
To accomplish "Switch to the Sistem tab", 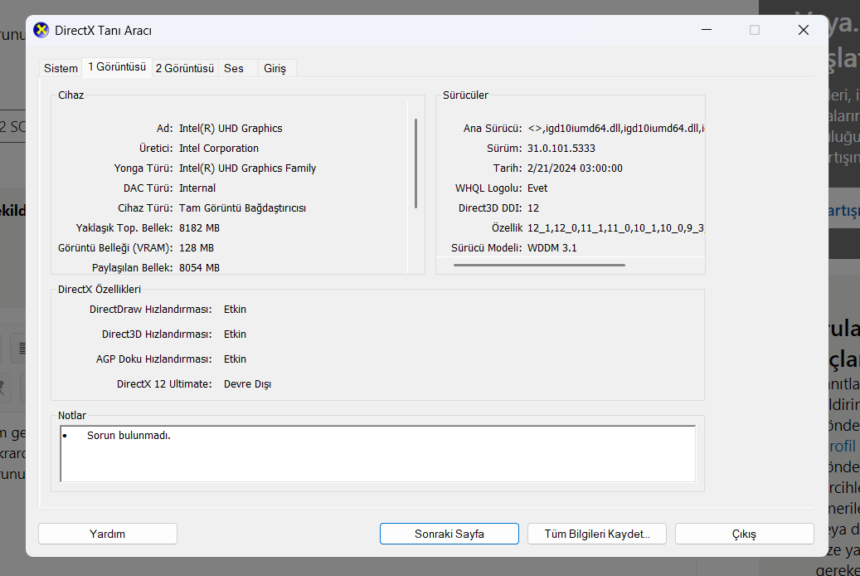I will [61, 68].
